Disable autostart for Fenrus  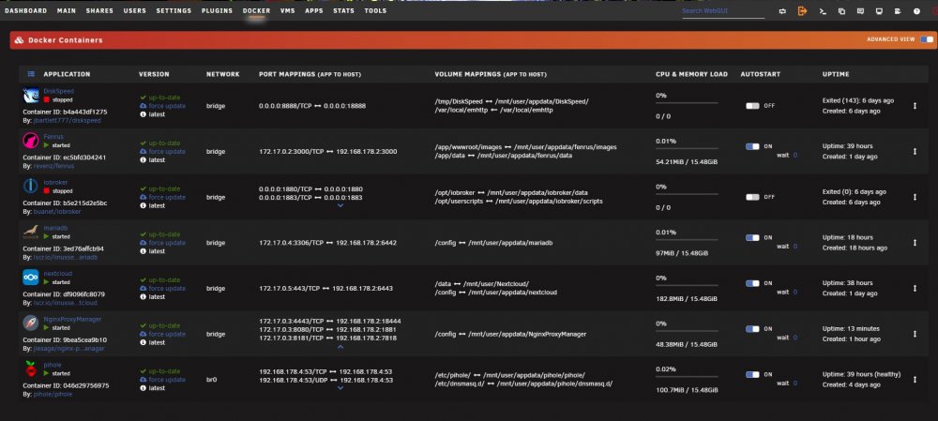(752, 146)
